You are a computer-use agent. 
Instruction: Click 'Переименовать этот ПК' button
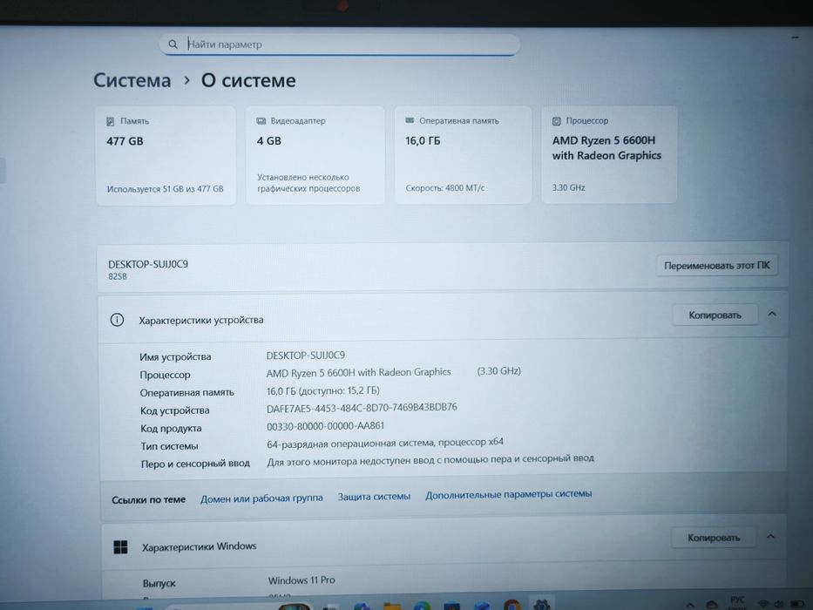pyautogui.click(x=716, y=266)
